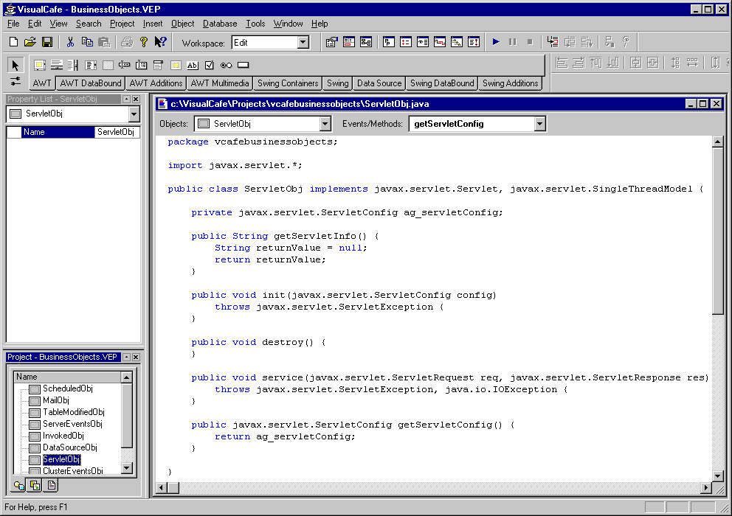
Task: Switch to the Swing Containers tab
Action: coord(288,83)
